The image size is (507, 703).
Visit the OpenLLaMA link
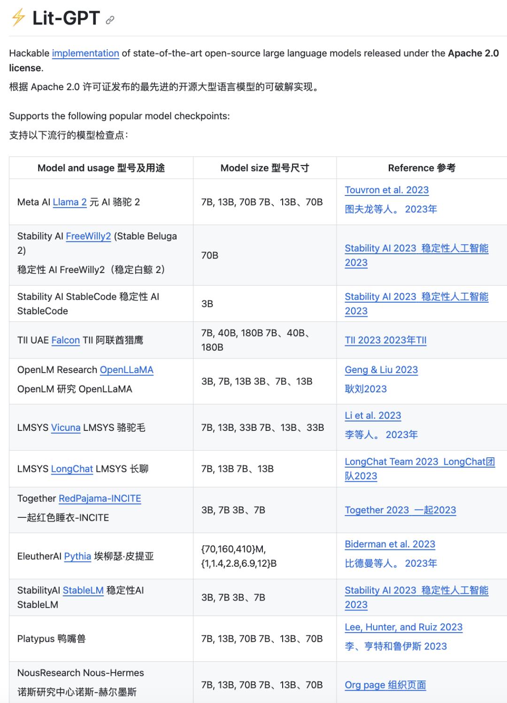[127, 370]
